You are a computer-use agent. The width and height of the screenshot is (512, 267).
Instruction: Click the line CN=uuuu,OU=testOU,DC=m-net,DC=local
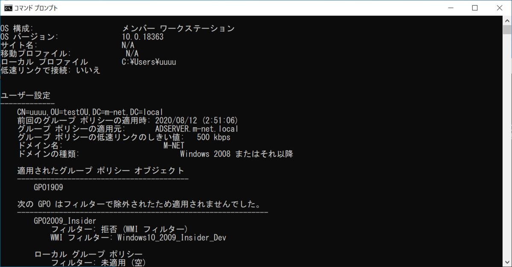click(x=90, y=112)
